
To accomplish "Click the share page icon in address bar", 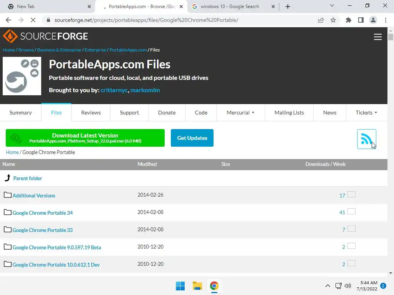I will (321, 20).
